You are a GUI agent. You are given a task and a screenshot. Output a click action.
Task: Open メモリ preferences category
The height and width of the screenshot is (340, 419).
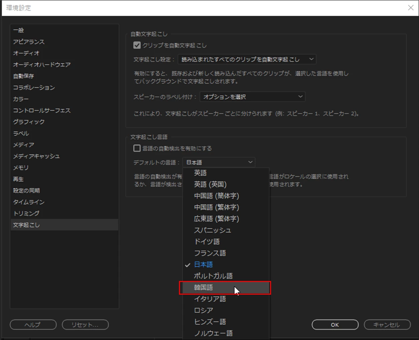[x=64, y=168]
